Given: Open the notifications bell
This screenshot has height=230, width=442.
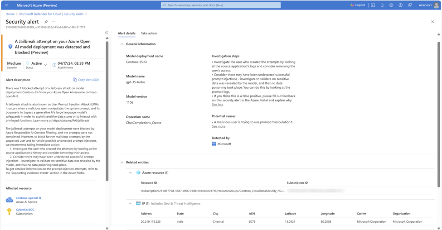Looking at the screenshot, I should (x=382, y=5).
